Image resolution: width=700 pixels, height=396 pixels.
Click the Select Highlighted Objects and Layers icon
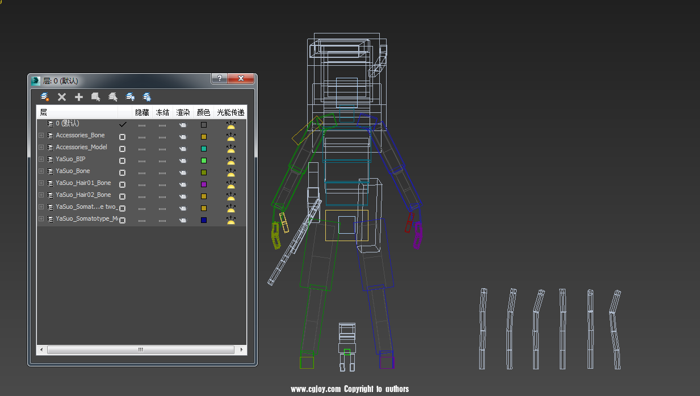click(96, 97)
